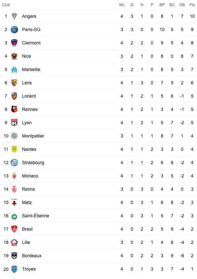
Task: Select the Strasbourg blue logo
Action: coord(14,163)
